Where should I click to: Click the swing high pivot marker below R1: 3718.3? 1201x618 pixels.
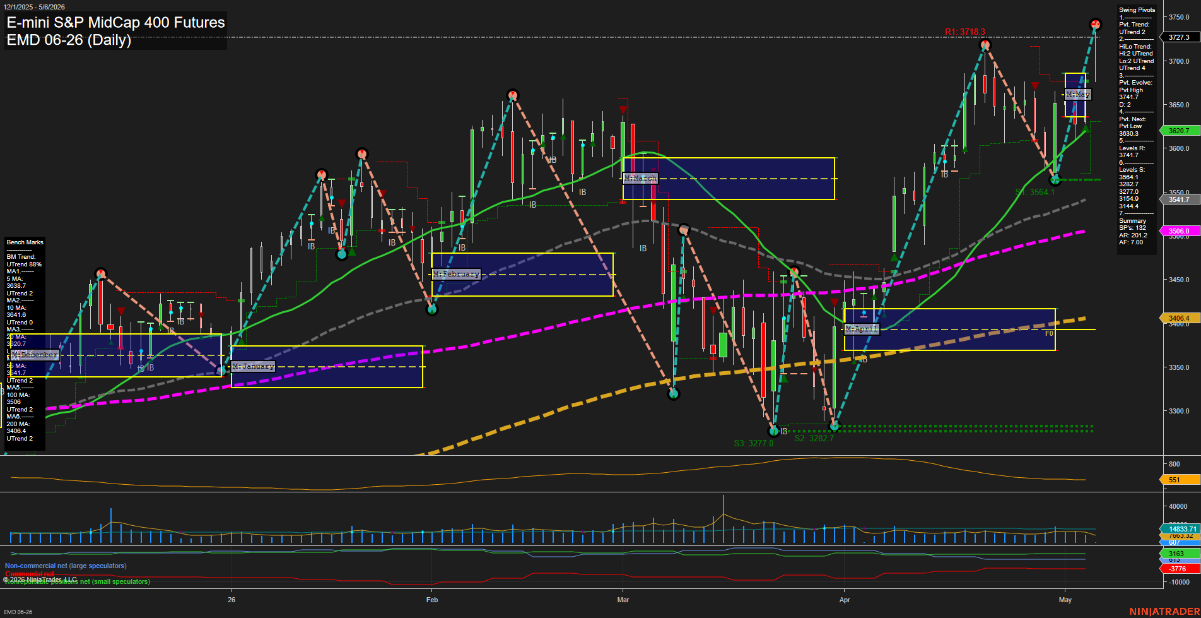pyautogui.click(x=985, y=45)
